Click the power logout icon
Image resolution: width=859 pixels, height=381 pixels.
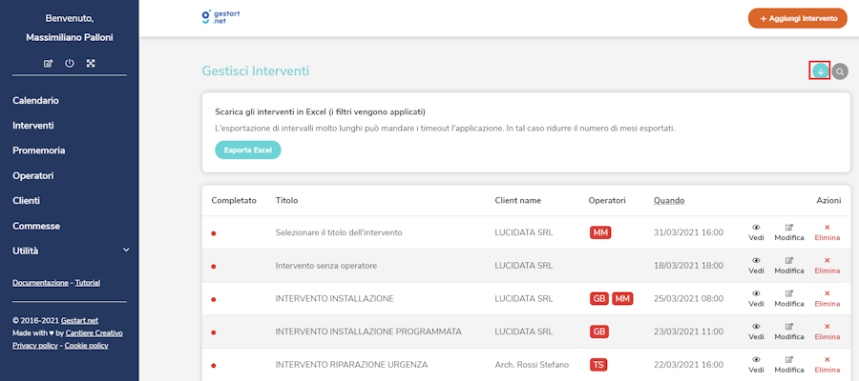coord(70,63)
